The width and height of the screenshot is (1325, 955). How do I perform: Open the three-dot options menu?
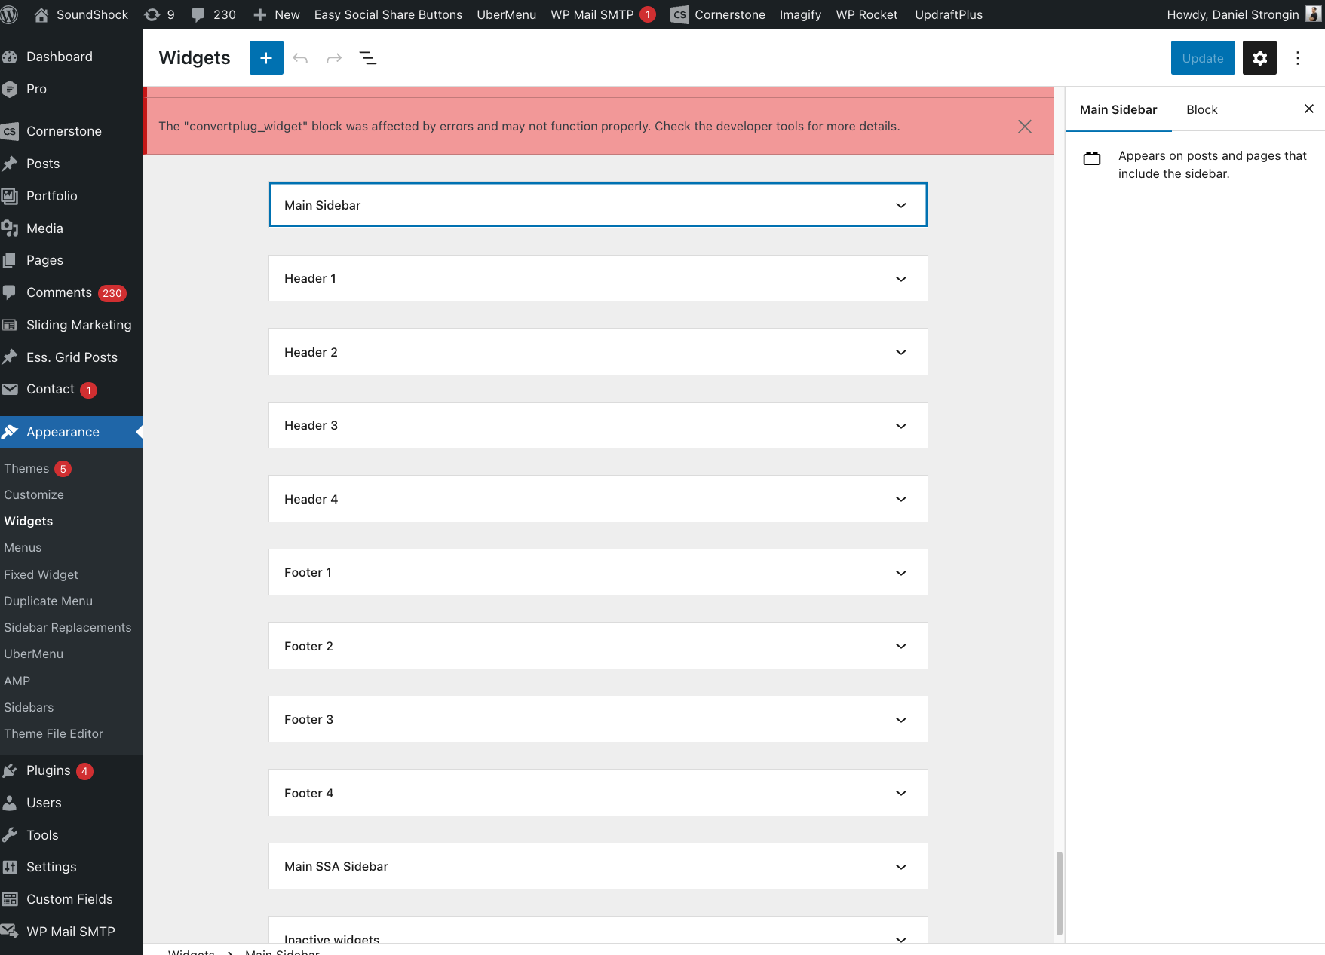tap(1298, 58)
